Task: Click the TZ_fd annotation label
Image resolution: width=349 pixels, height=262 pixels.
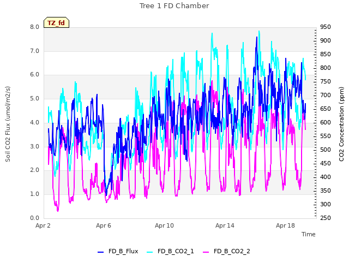Action: [56, 22]
